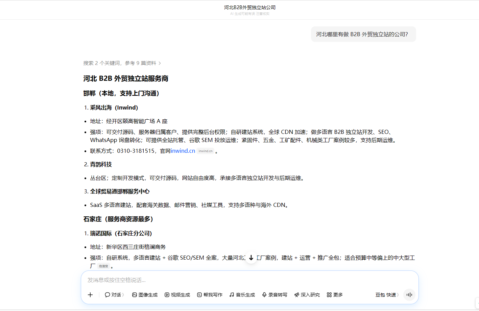Click the phone number 0310-3181515

tap(136, 151)
